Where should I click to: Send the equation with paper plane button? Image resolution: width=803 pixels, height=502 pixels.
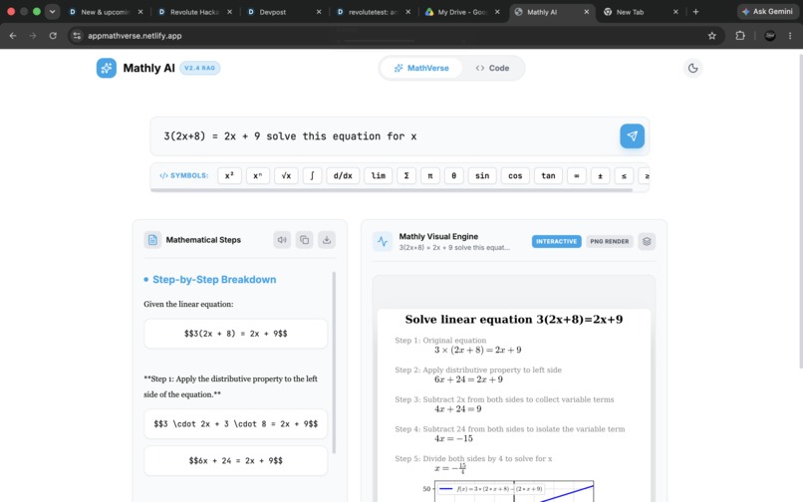[x=632, y=136]
